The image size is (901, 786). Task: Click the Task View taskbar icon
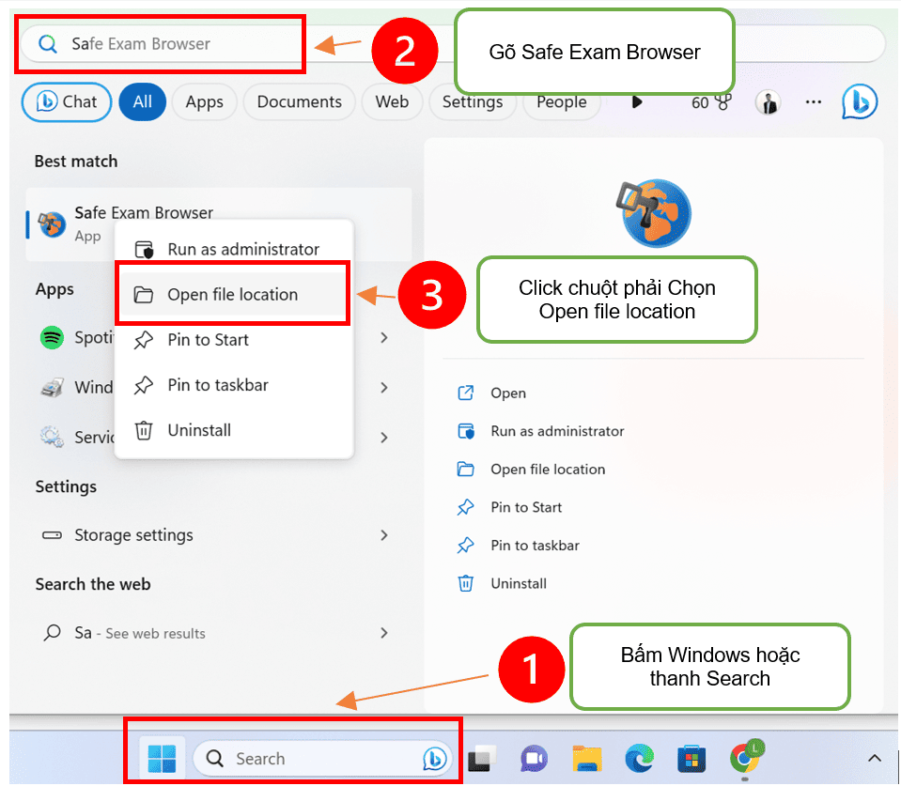(x=482, y=758)
